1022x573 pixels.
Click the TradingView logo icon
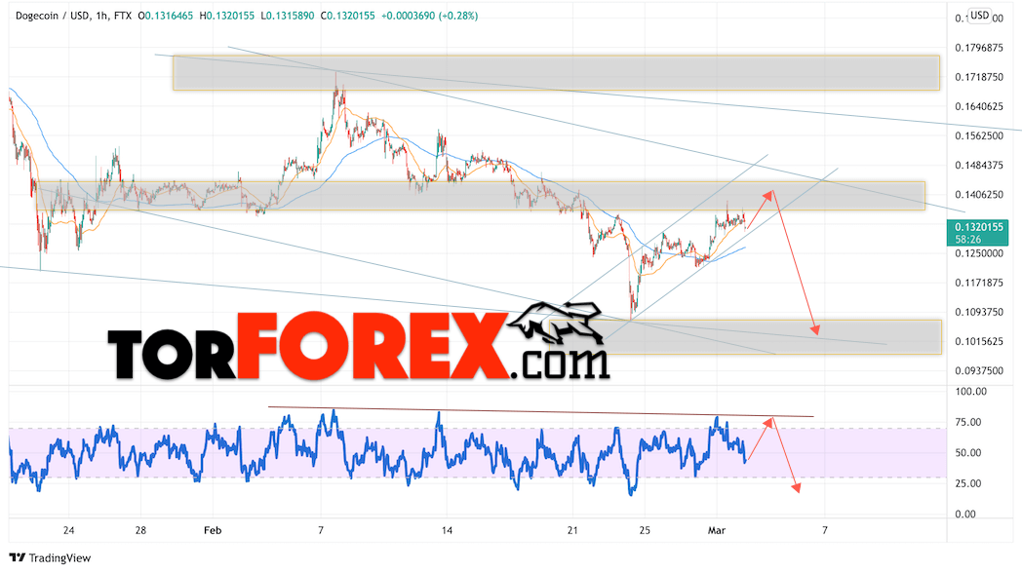tap(18, 558)
